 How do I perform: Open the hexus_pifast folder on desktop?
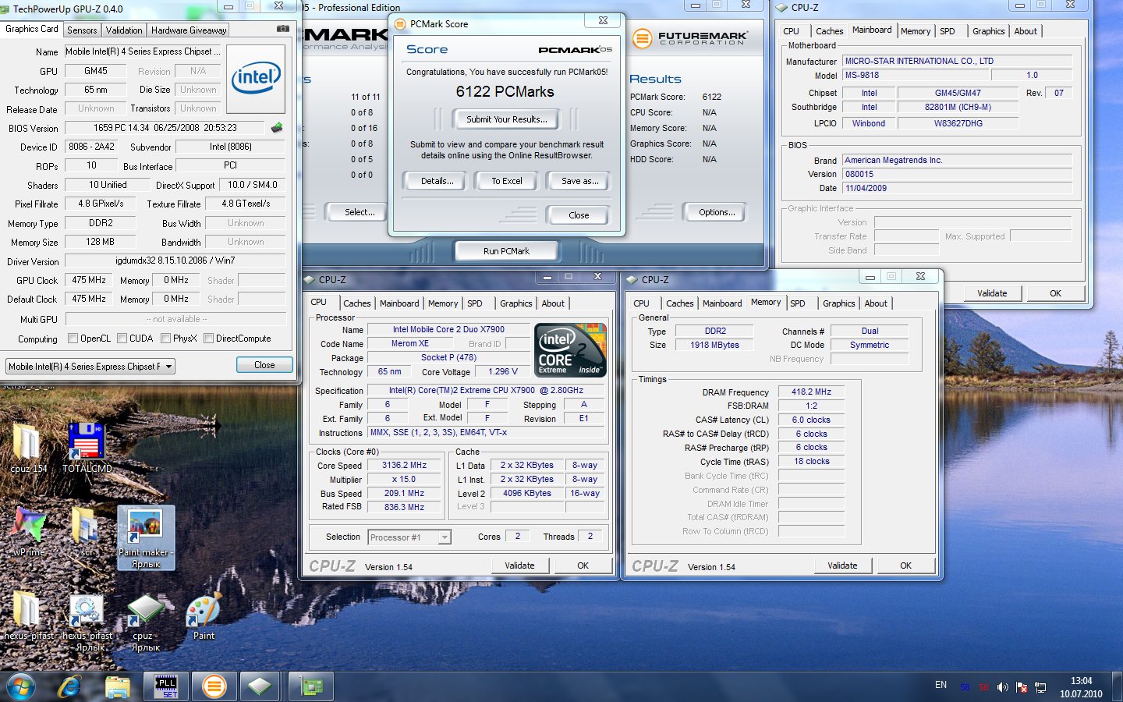29,616
